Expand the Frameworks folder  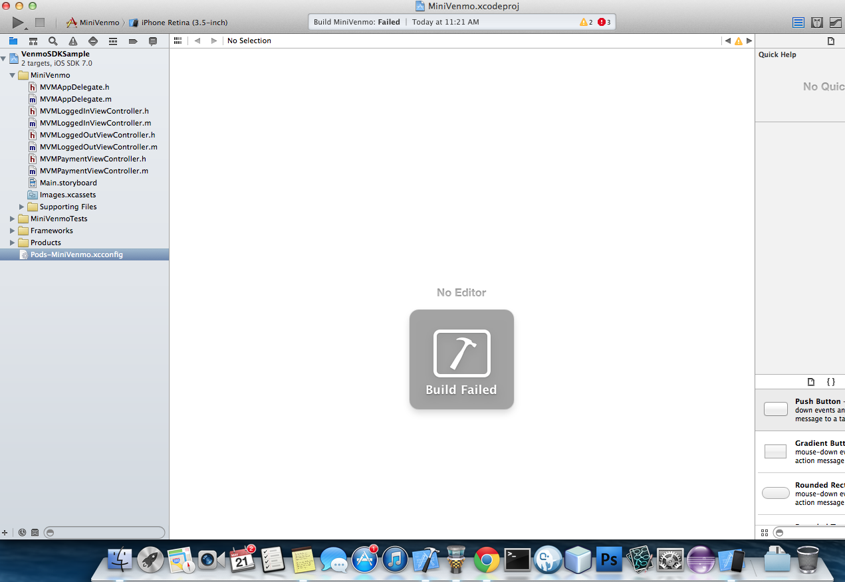(x=13, y=231)
